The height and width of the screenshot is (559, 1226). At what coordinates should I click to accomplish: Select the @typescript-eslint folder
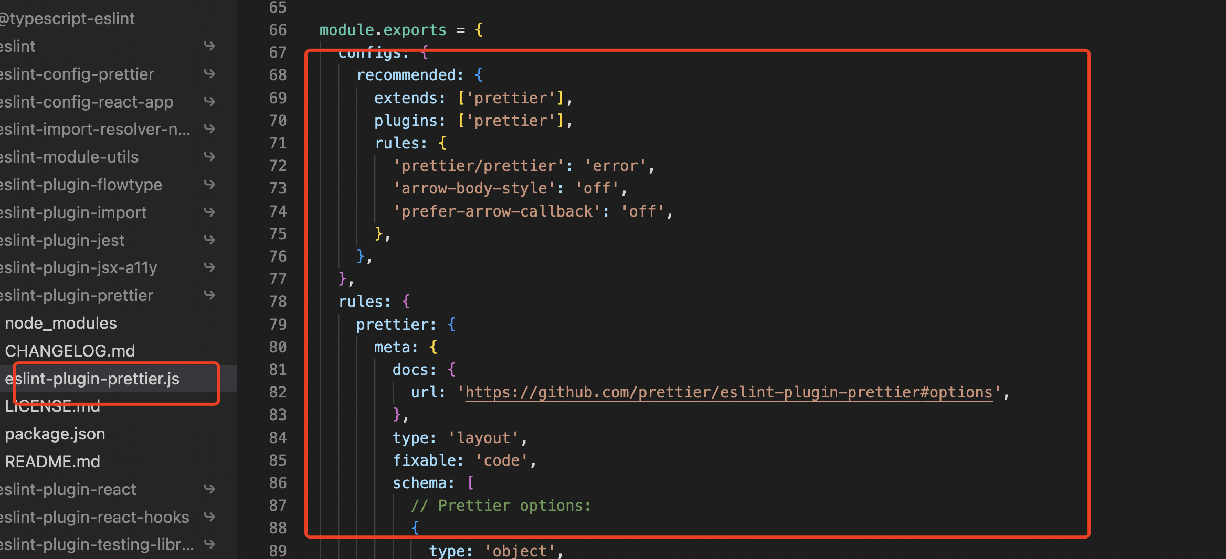(67, 18)
